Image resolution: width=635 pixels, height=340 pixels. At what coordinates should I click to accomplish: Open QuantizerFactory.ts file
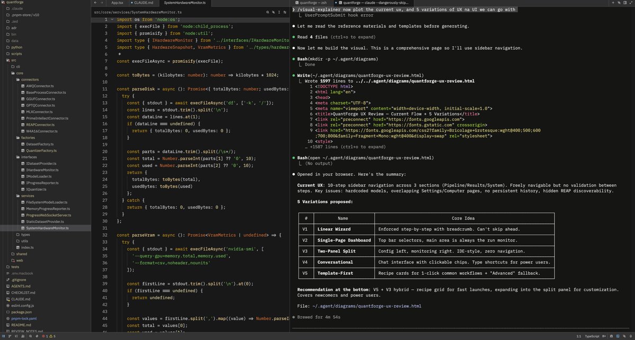(41, 150)
